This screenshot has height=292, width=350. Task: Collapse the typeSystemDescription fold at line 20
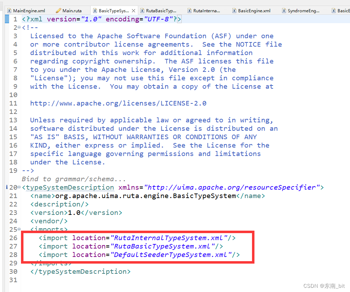pos(19,187)
